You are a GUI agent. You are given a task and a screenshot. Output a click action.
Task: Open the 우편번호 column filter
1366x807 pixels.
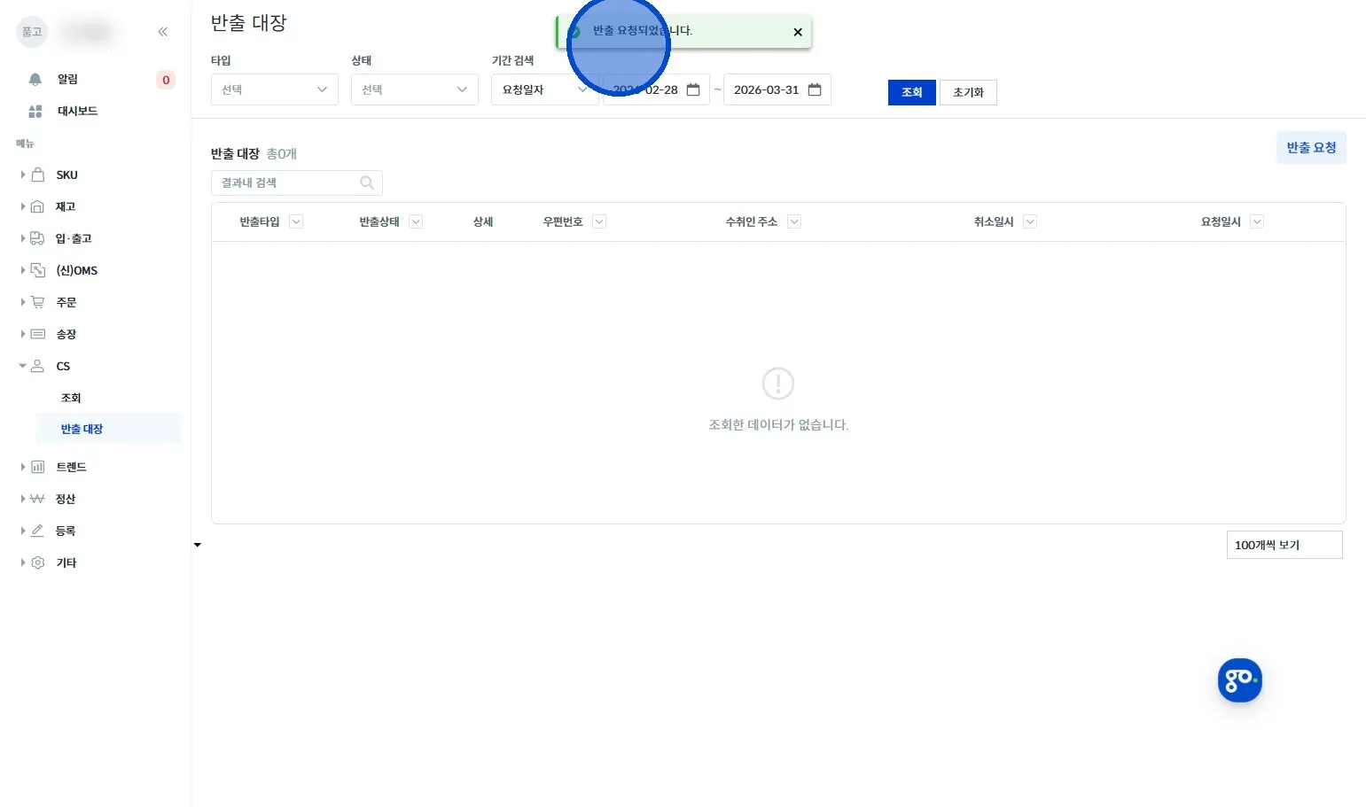point(599,221)
